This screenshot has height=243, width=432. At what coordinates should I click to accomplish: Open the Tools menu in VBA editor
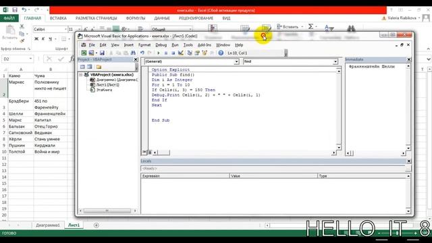click(188, 45)
